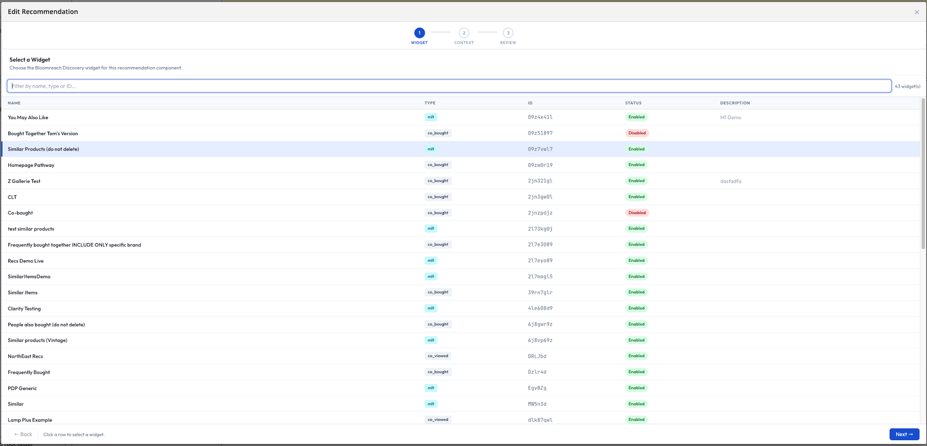
Task: Click ID 2jn321gl cell
Action: click(540, 181)
